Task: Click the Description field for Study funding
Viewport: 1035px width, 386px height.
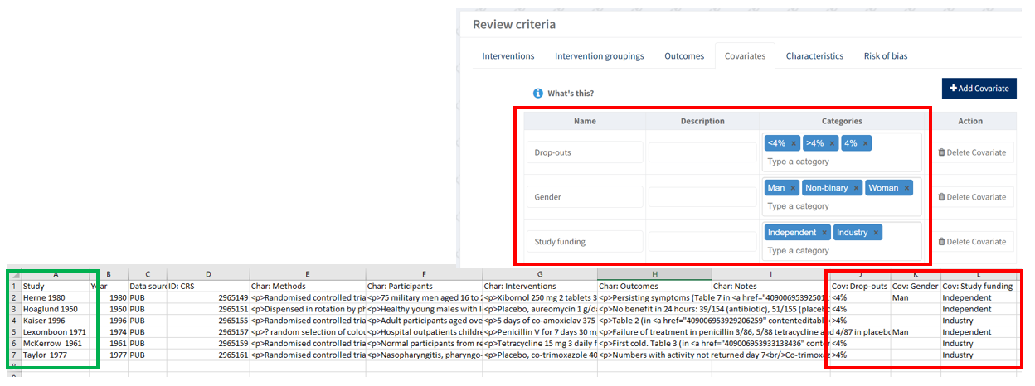Action: pos(702,242)
